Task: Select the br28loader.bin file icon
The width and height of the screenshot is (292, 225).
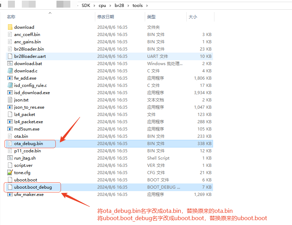Action: (10, 49)
